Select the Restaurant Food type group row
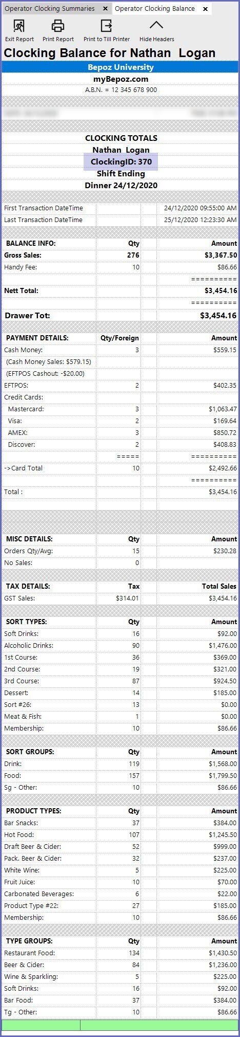240x1037 pixels. 120,953
